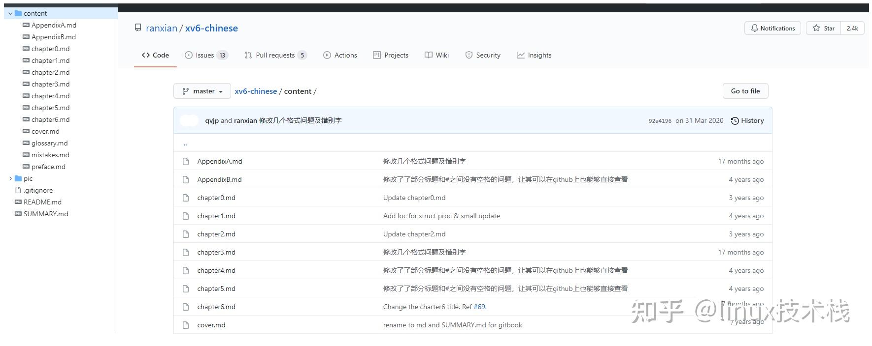Image resolution: width=872 pixels, height=346 pixels.
Task: Click the Go to file button
Action: tap(745, 91)
